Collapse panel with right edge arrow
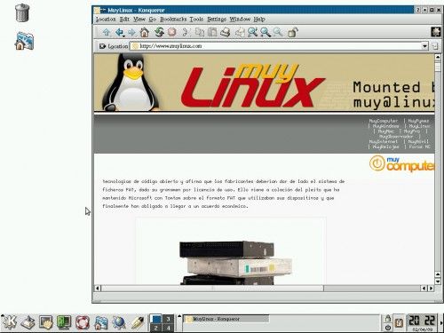 click(x=442, y=322)
